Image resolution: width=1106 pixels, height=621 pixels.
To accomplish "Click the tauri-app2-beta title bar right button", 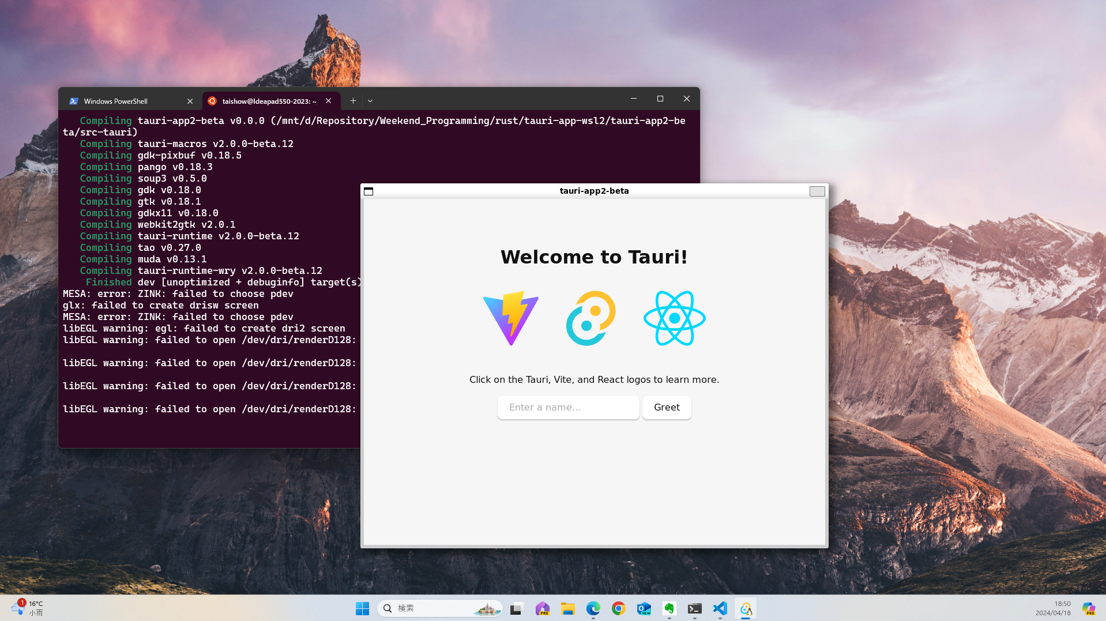I will tap(817, 191).
